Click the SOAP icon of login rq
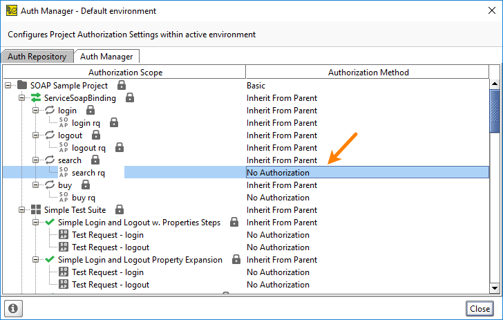Image resolution: width=503 pixels, height=320 pixels. (x=64, y=122)
